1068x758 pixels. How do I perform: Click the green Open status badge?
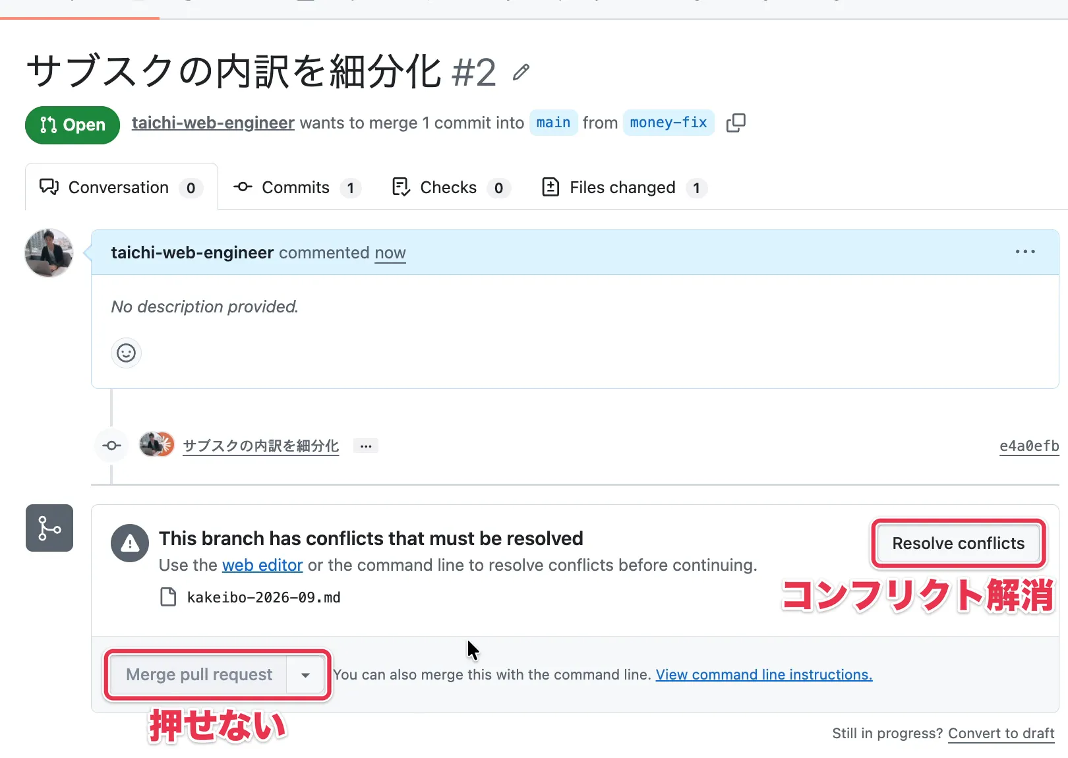pos(73,125)
